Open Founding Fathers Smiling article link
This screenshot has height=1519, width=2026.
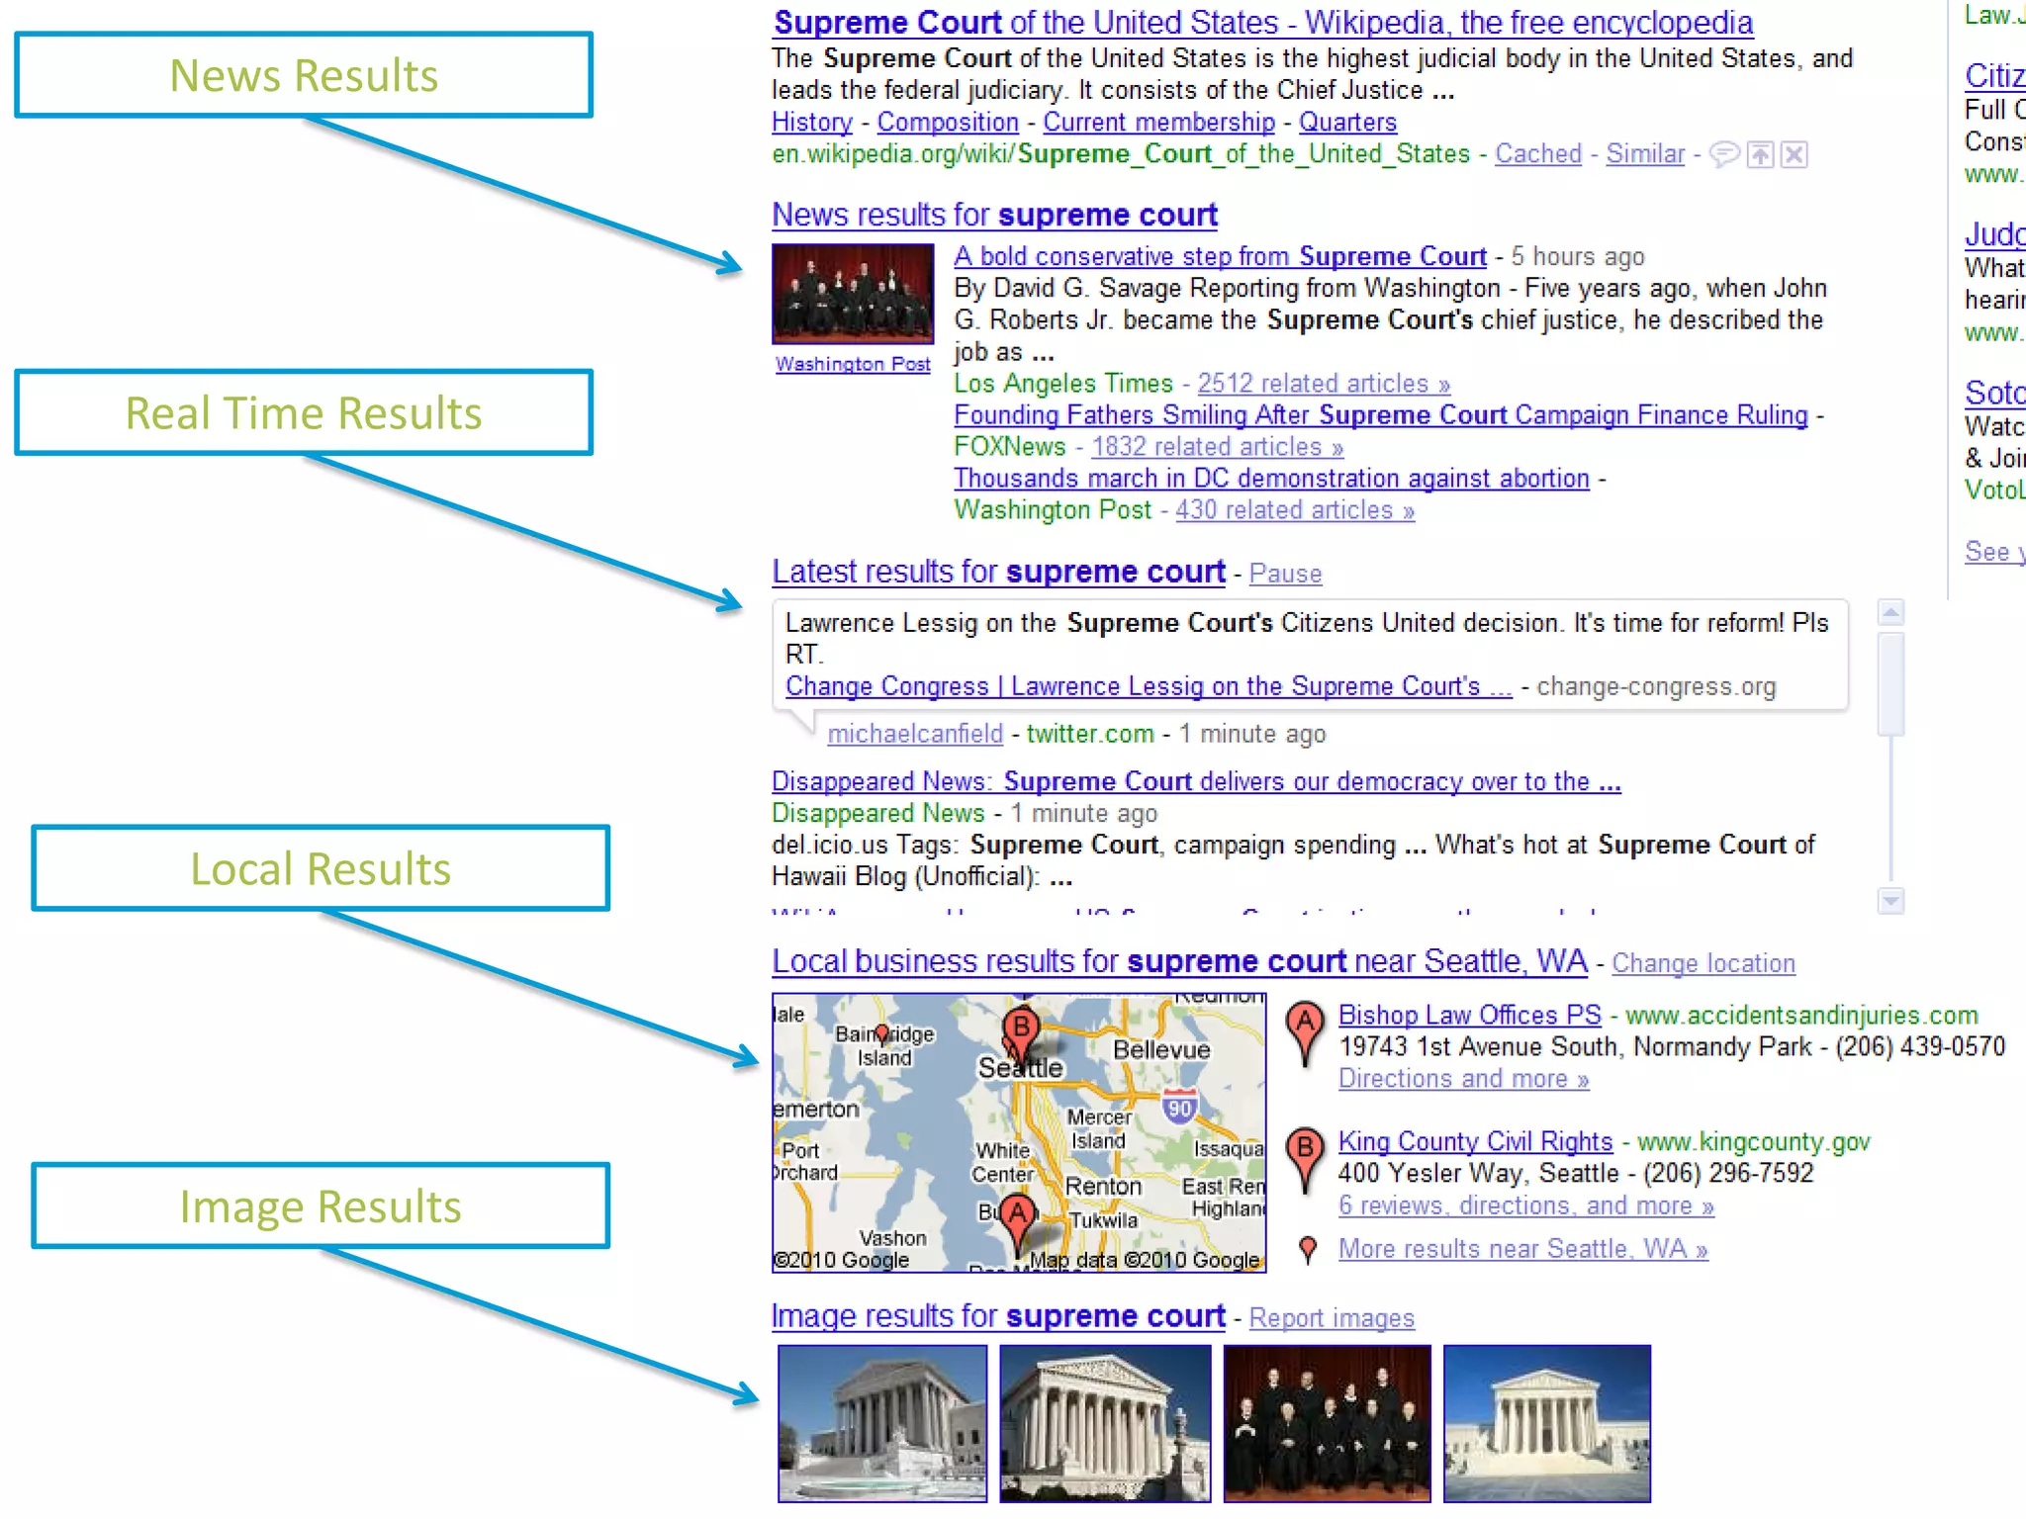1381,414
